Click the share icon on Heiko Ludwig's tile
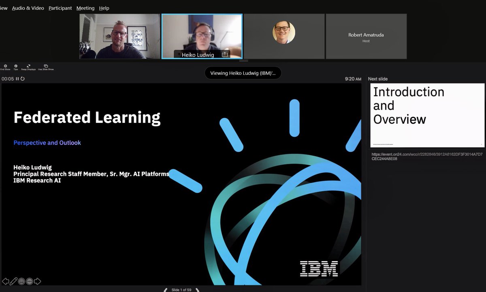The image size is (486, 292). click(225, 54)
